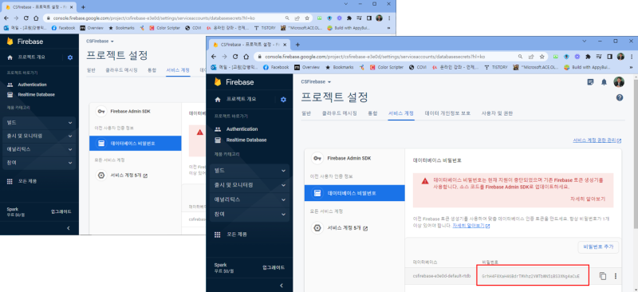This screenshot has height=292, width=638.
Task: Open the extensions puzzle icon in front window
Action: click(588, 57)
